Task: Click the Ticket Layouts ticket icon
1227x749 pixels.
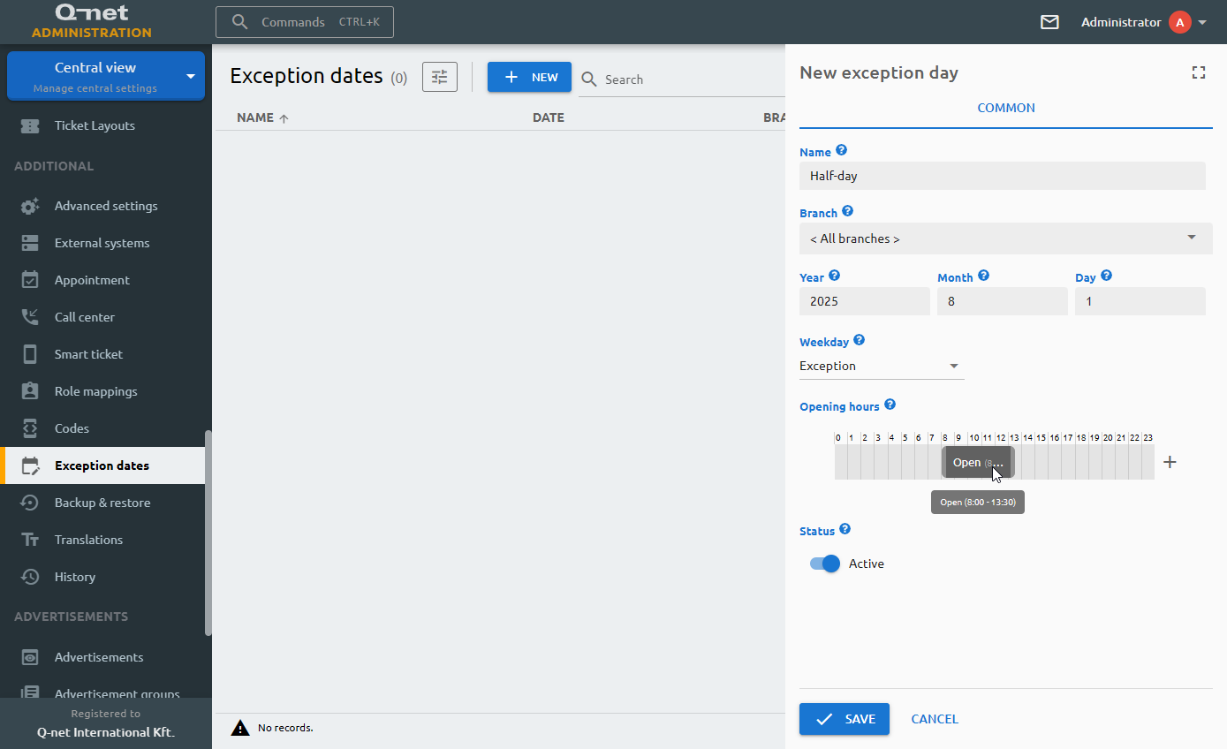Action: click(30, 126)
